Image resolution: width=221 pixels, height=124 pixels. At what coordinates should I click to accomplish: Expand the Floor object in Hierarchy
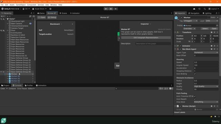point(7,31)
